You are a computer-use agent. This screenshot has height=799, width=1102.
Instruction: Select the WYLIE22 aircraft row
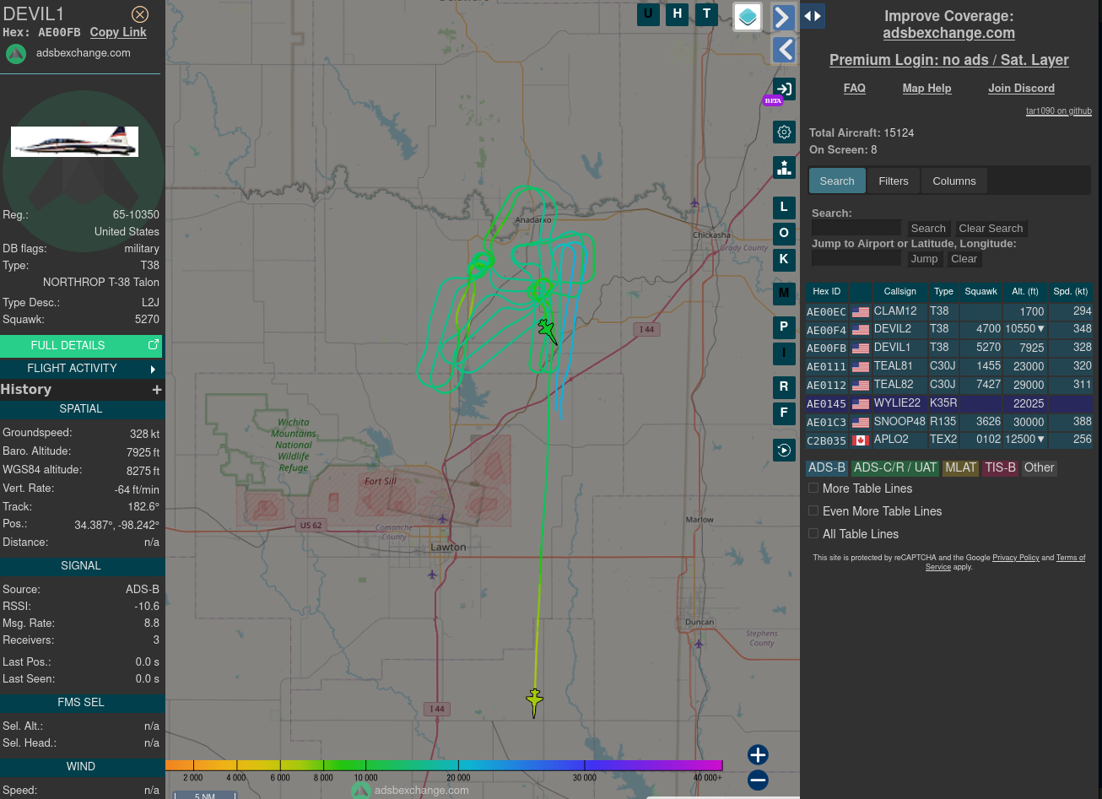coord(949,403)
